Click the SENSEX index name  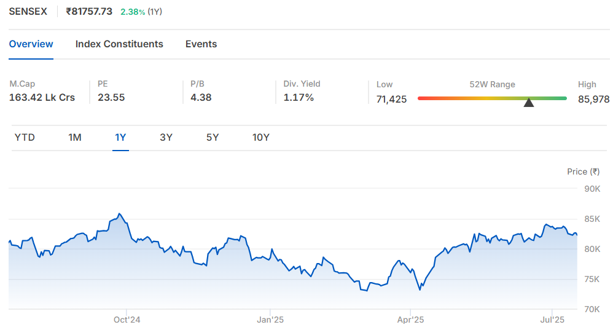pyautogui.click(x=28, y=11)
